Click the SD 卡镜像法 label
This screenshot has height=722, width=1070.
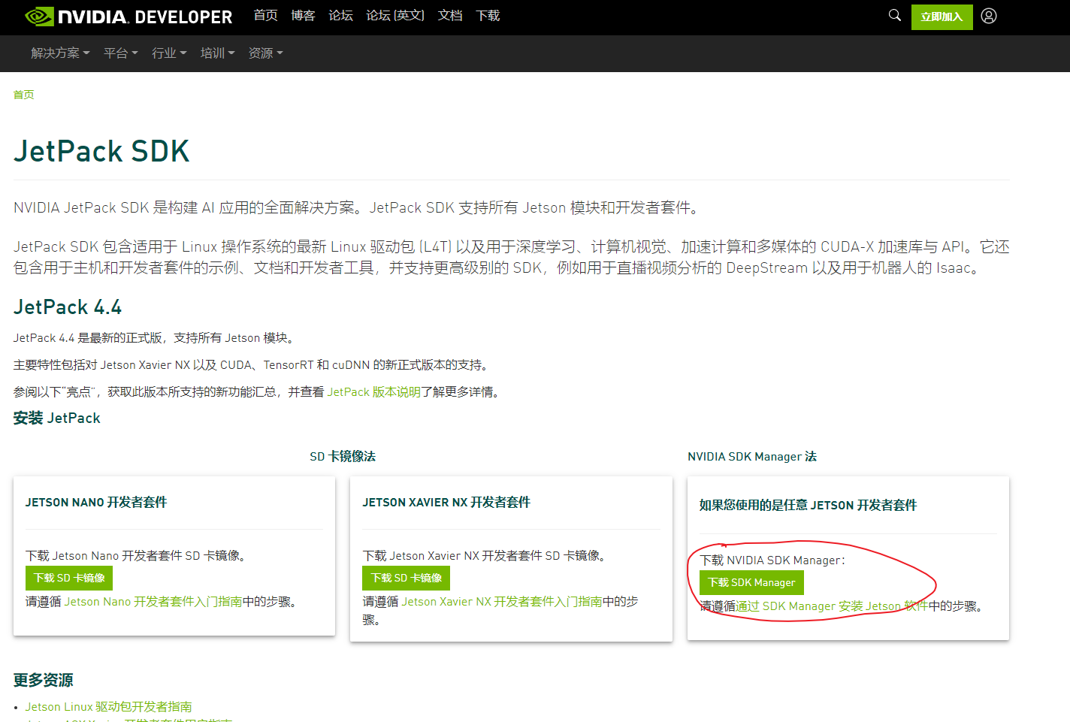pyautogui.click(x=343, y=457)
